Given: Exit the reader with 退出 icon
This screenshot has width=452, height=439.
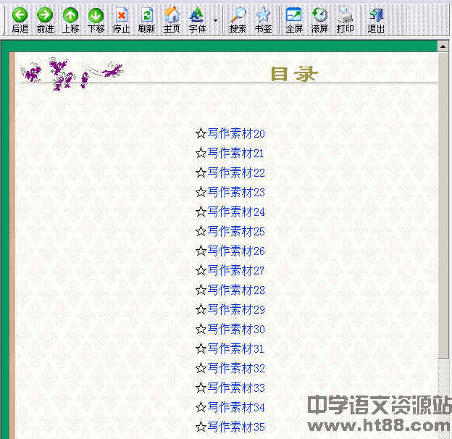Looking at the screenshot, I should [376, 15].
